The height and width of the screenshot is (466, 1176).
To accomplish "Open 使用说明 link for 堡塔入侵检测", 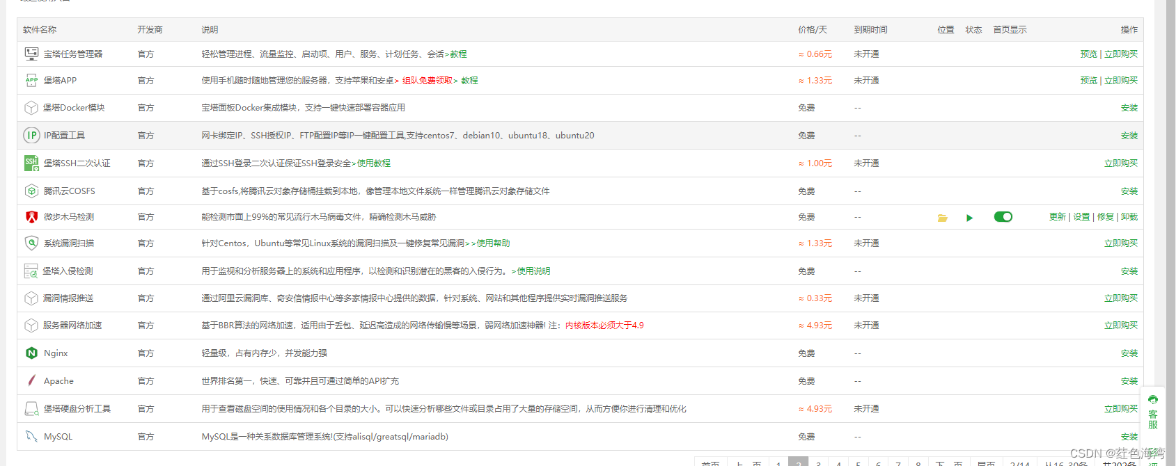I will pyautogui.click(x=533, y=271).
